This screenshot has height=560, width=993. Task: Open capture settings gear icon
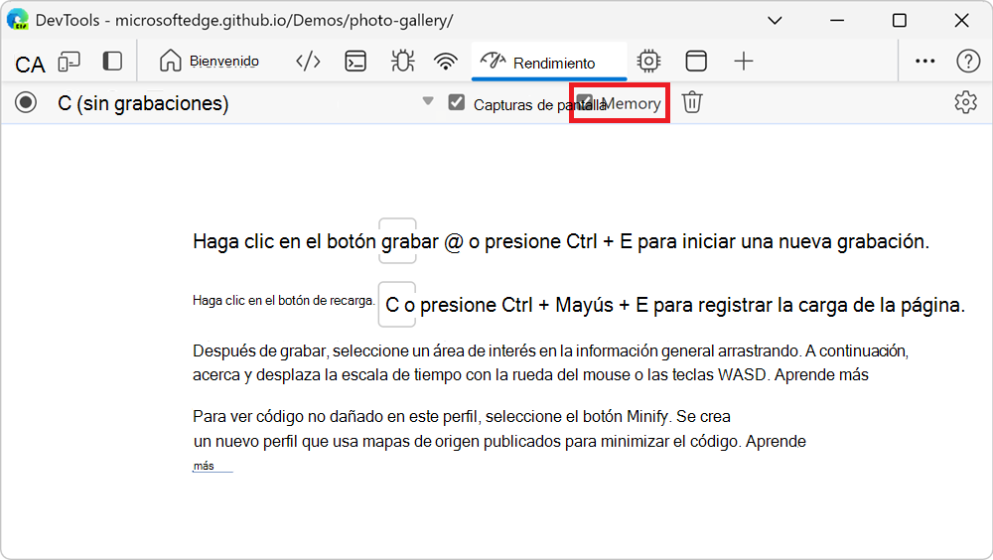click(966, 102)
